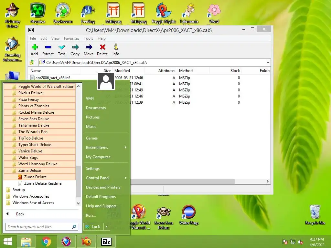This screenshot has width=331, height=248.
Task: Expand the Typer Shark Deluxe folder
Action: point(40,145)
